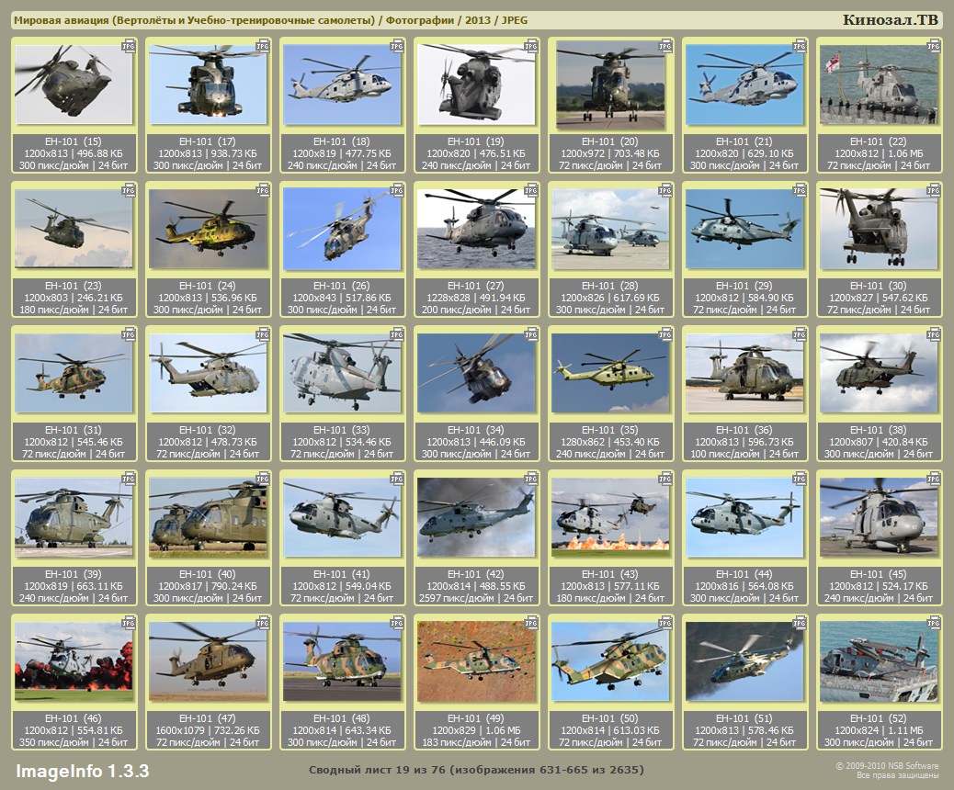Click the JPG badge on EH-101 (49)
The height and width of the screenshot is (790, 954).
(531, 623)
